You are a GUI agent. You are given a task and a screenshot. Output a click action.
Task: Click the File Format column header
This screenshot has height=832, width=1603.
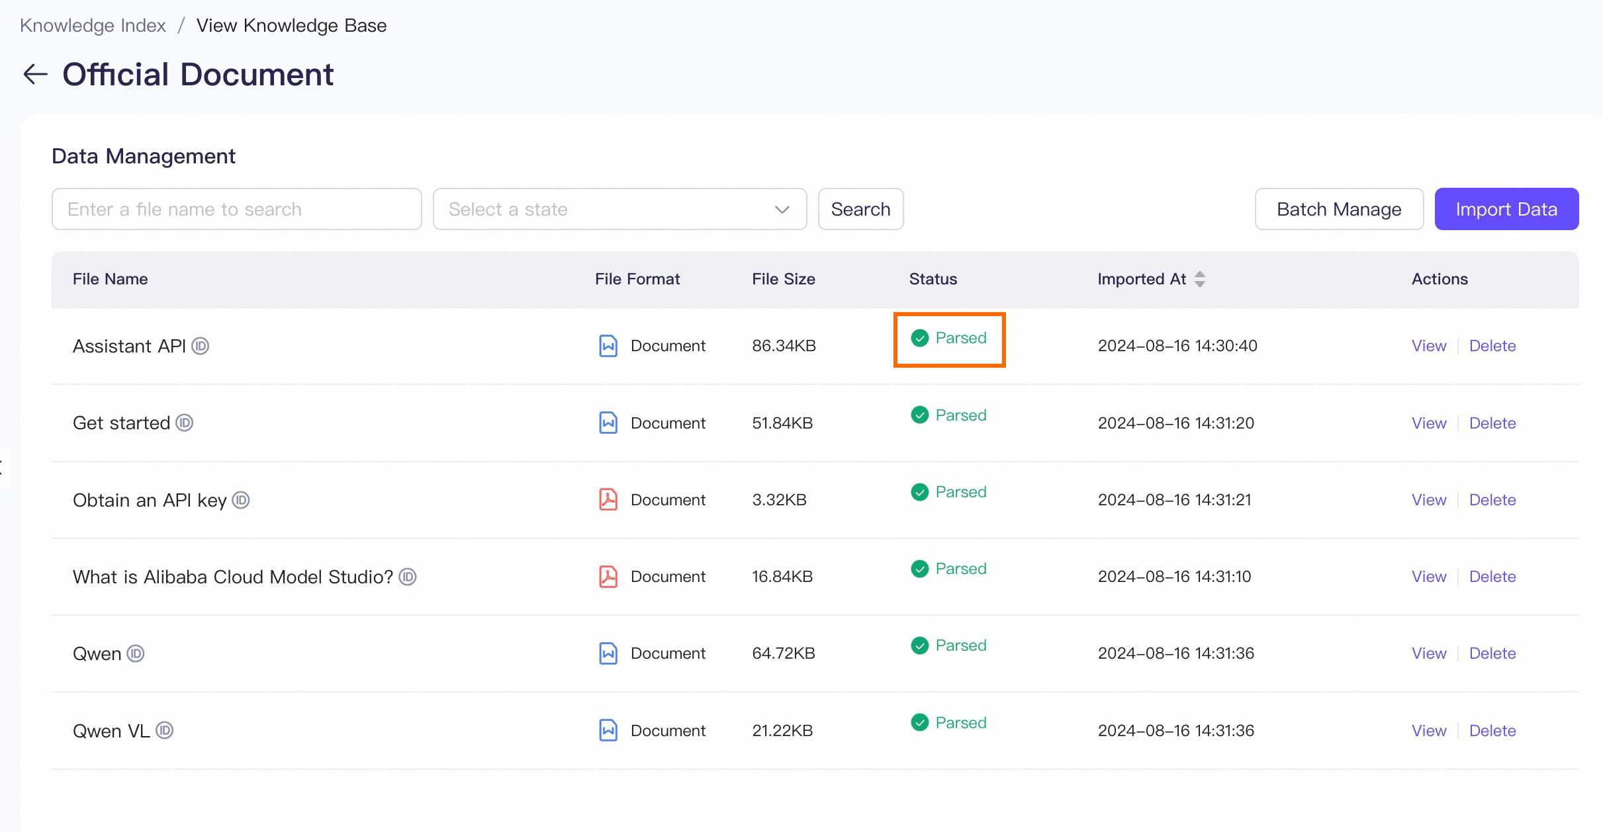pos(637,279)
